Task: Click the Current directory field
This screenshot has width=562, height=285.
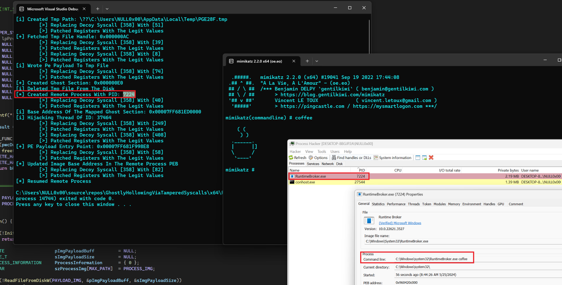Action: (478, 266)
